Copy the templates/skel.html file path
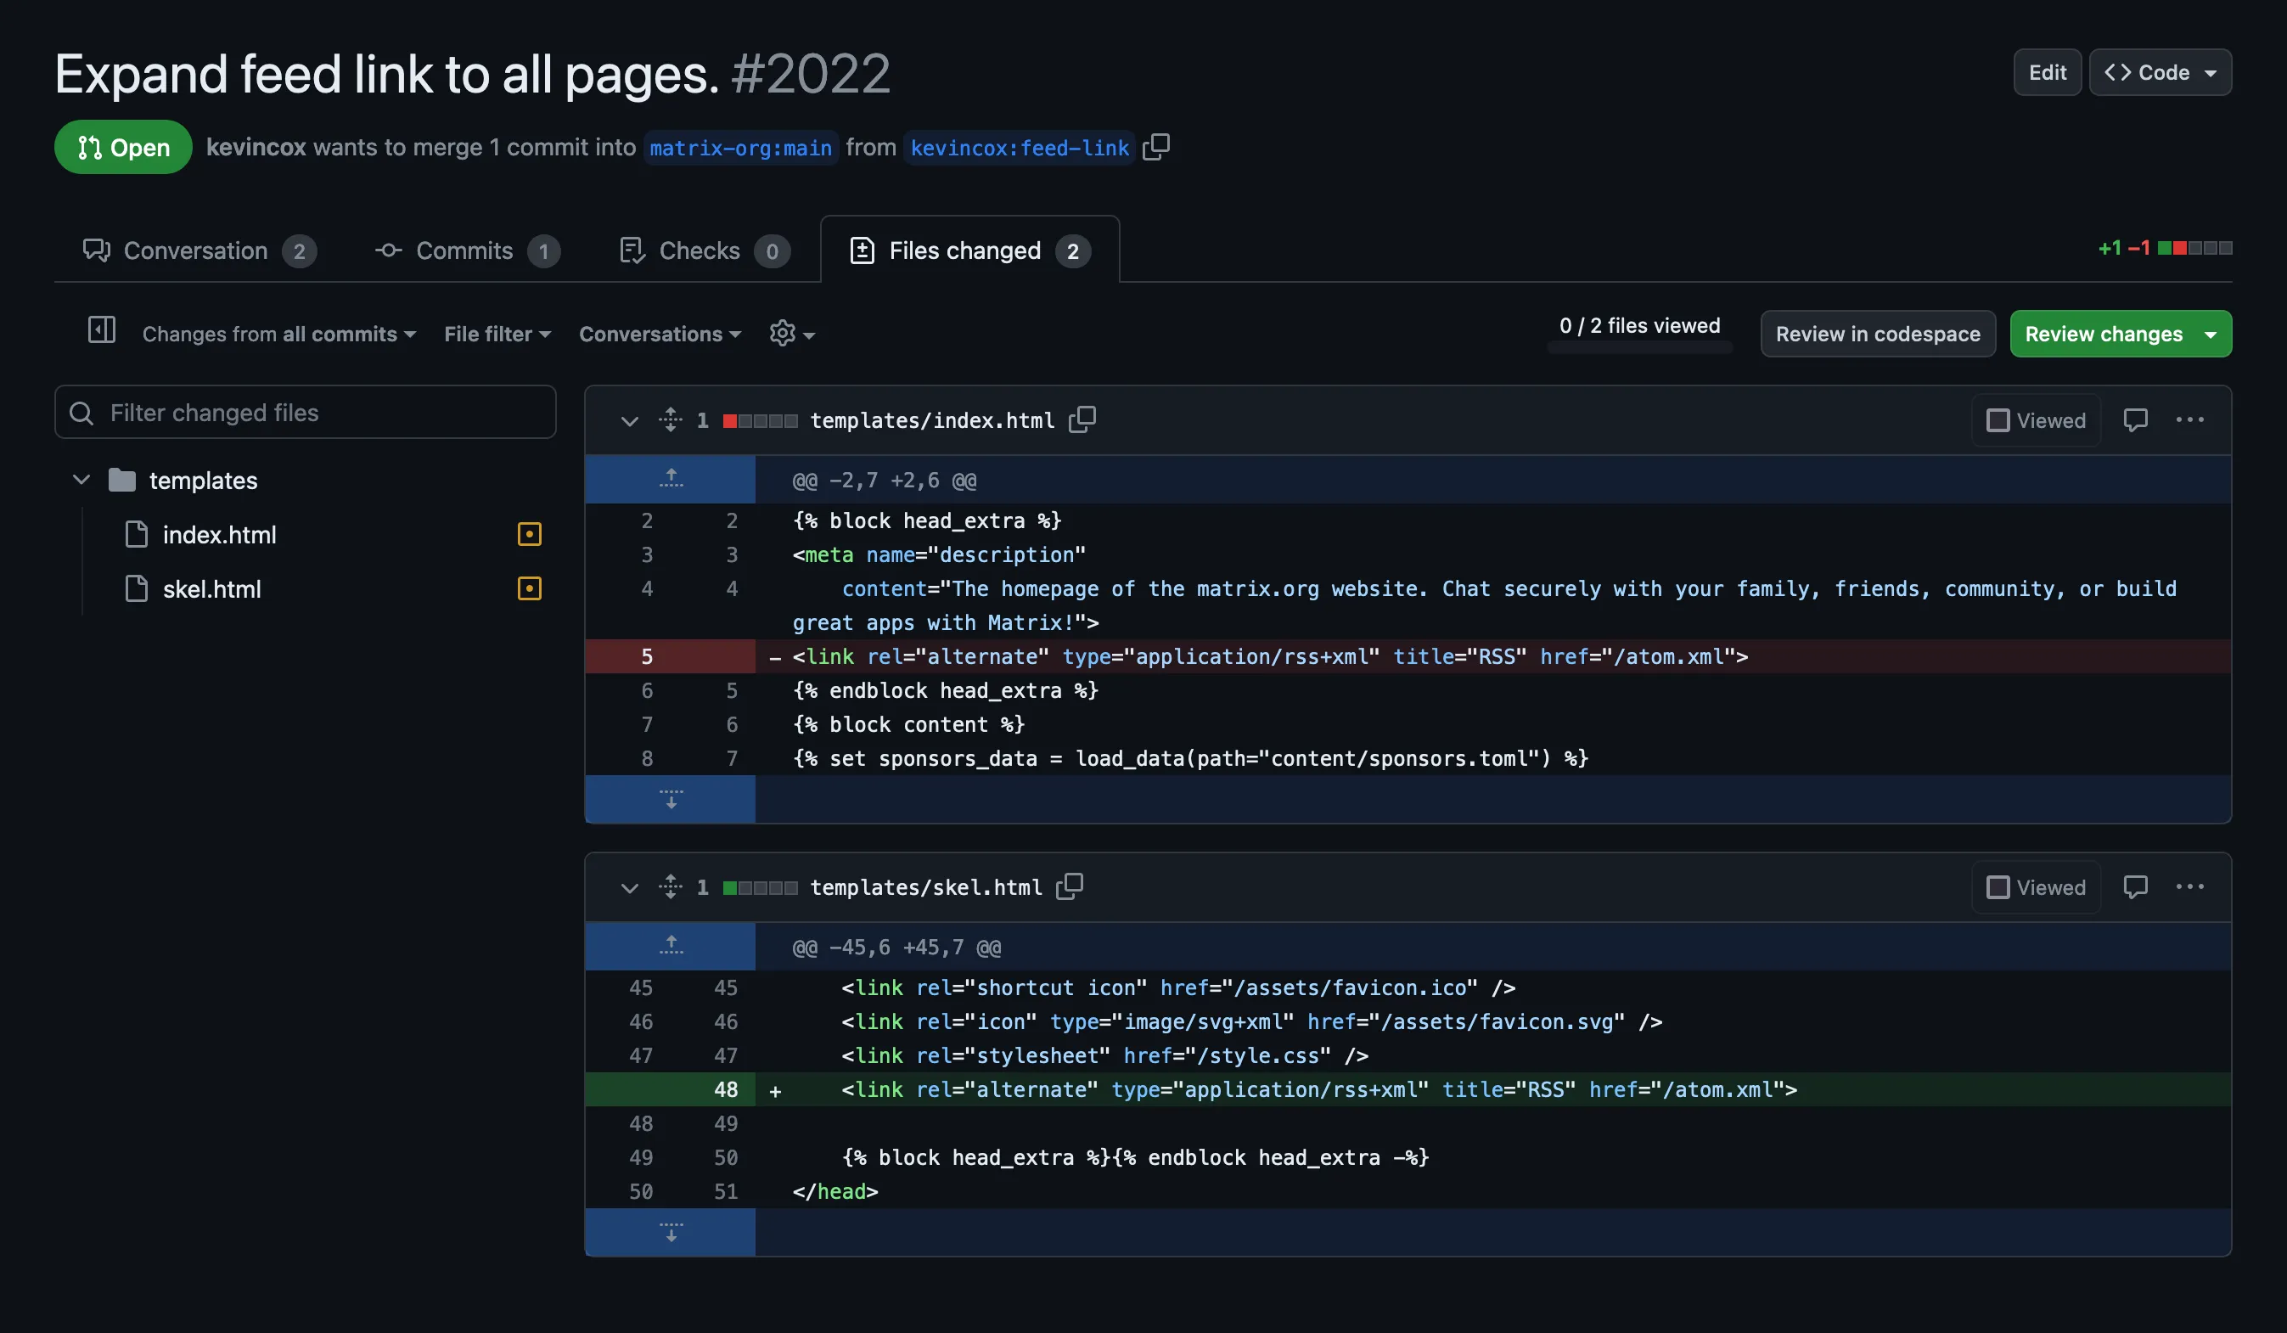The image size is (2287, 1333). (x=1069, y=886)
